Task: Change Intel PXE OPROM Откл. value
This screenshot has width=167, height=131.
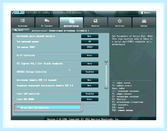Action: 90,99
